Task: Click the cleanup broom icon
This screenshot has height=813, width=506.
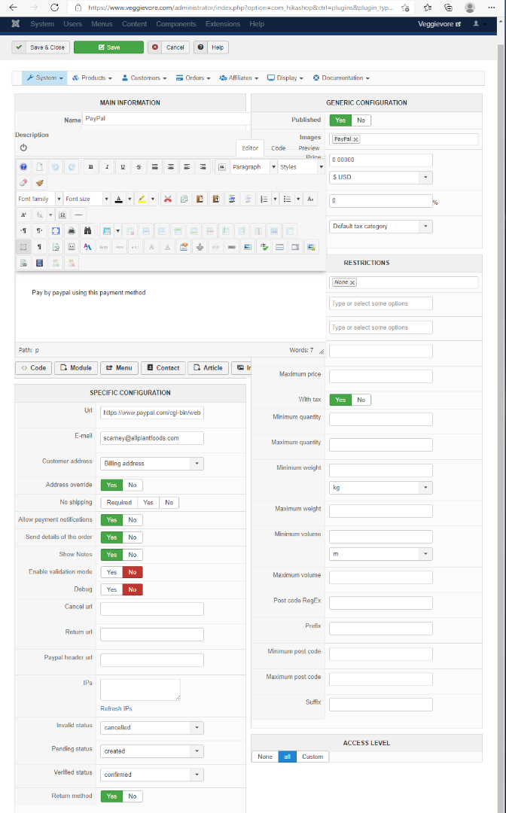Action: (39, 182)
